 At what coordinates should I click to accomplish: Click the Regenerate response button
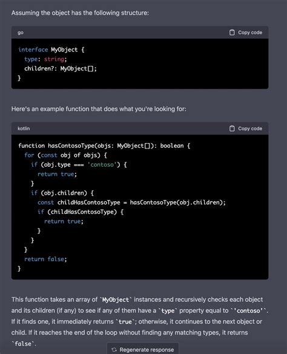click(x=143, y=349)
